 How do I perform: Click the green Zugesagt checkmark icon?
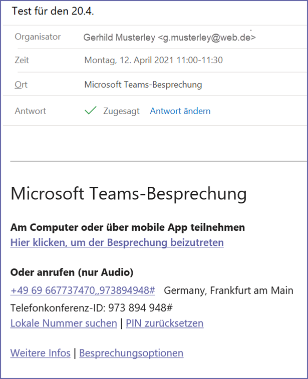click(x=91, y=111)
